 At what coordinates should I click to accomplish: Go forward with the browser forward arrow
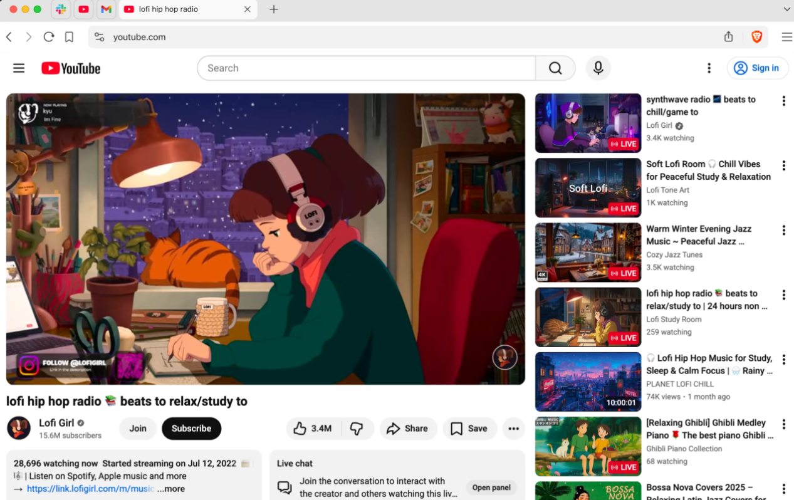pyautogui.click(x=29, y=37)
